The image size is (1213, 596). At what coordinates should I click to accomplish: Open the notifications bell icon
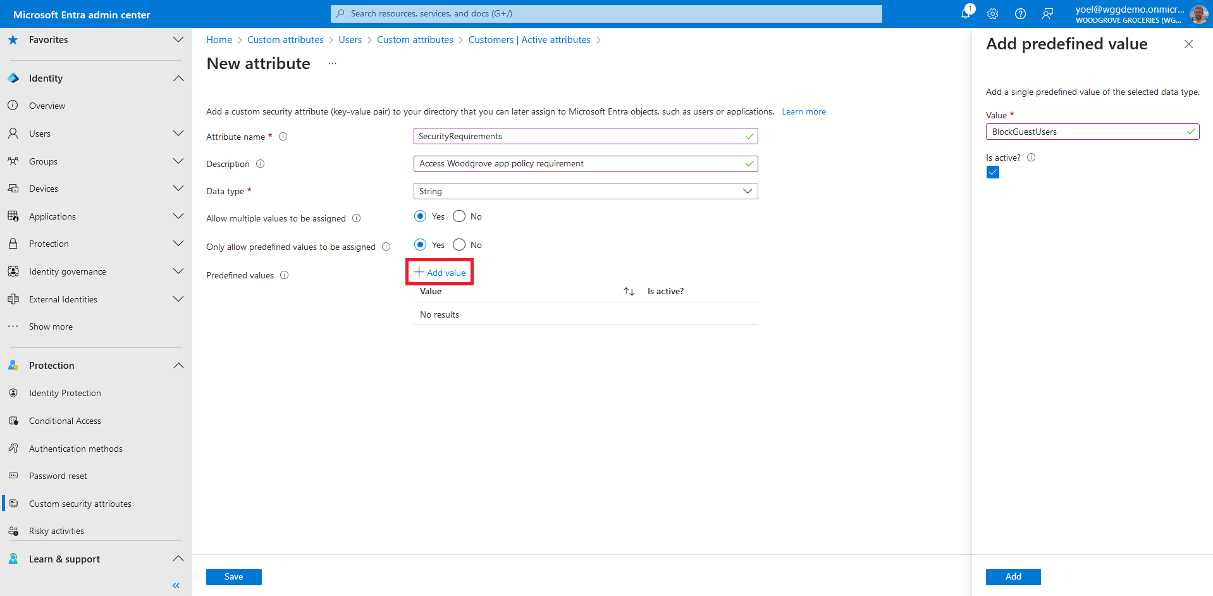pos(966,13)
